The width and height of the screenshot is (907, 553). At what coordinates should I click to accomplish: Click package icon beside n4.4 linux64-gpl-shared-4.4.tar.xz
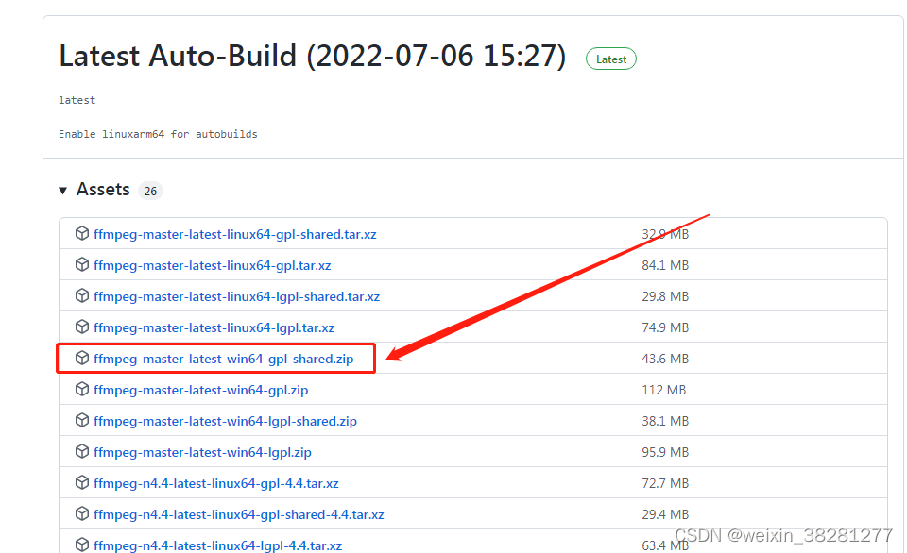[x=82, y=513]
